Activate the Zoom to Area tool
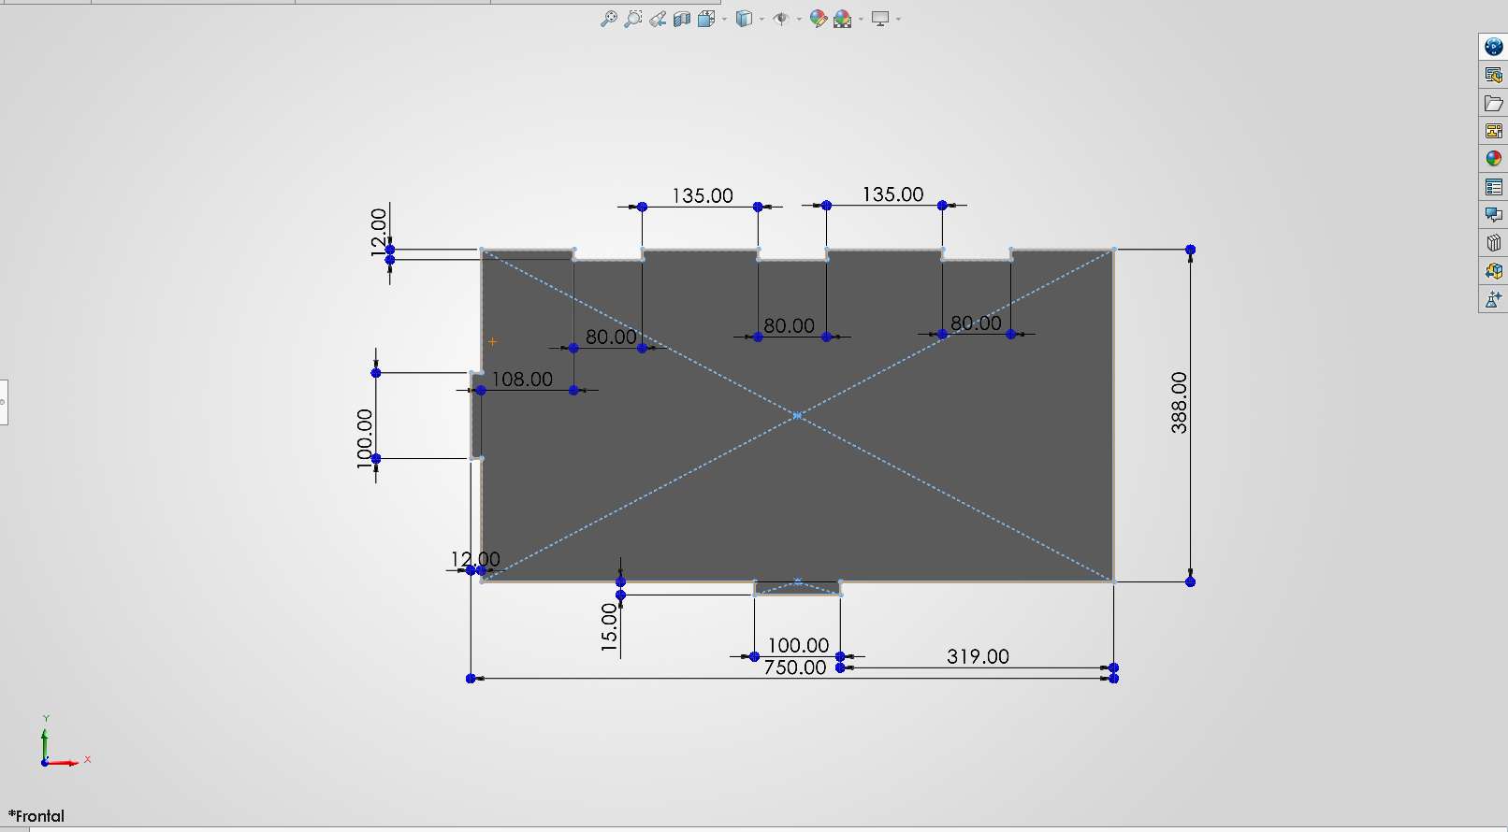The image size is (1508, 832). pos(633,19)
